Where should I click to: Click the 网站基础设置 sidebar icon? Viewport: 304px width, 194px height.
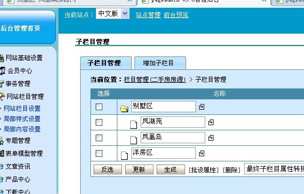(x=2, y=58)
